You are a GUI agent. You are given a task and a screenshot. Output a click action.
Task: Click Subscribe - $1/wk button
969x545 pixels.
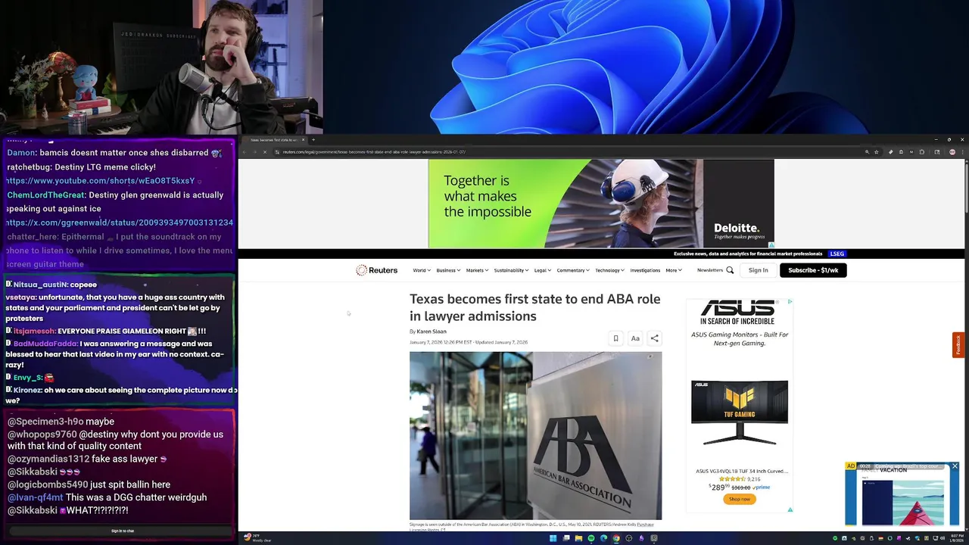point(813,270)
